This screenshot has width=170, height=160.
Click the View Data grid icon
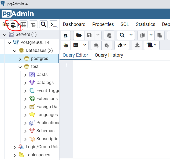pos(23,25)
